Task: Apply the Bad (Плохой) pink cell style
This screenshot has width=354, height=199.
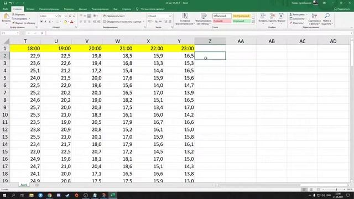Action: coord(222,21)
